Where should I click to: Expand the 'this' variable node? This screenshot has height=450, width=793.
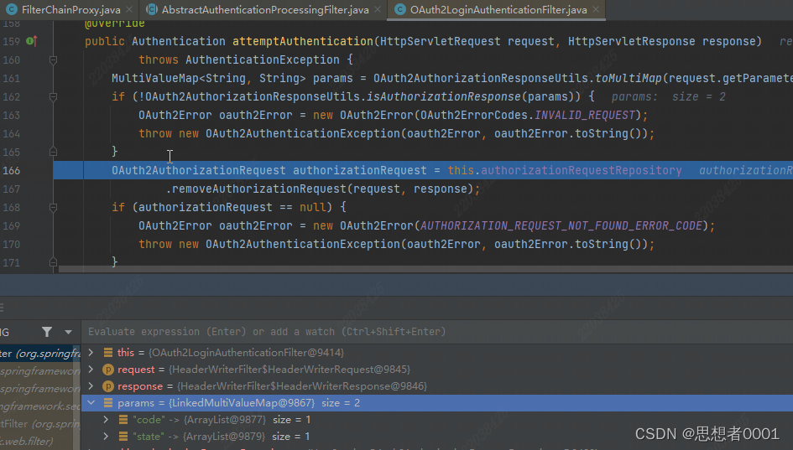pyautogui.click(x=91, y=353)
